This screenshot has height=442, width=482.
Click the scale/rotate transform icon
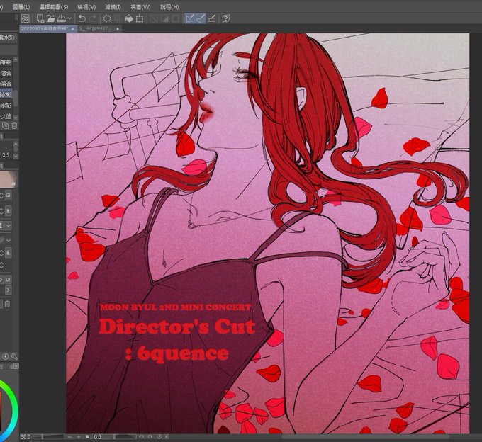[140, 18]
